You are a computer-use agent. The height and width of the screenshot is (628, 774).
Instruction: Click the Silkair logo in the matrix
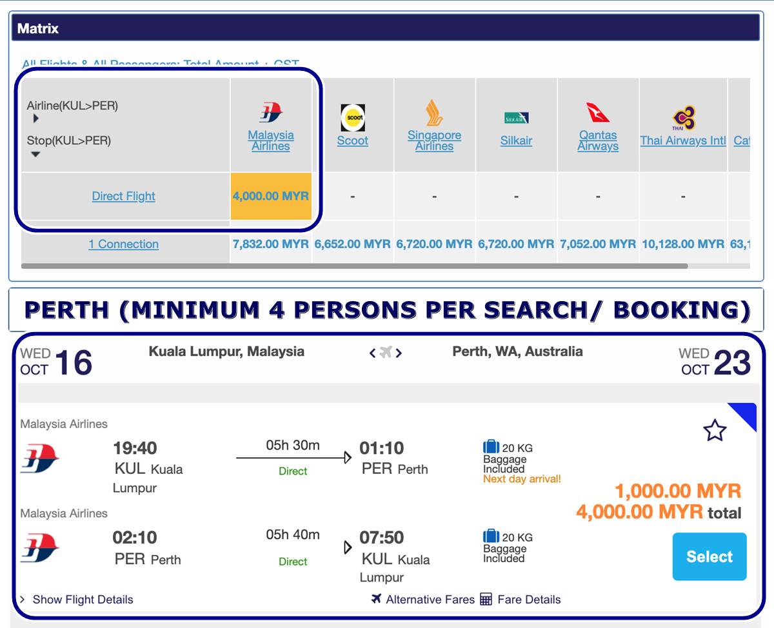pos(516,118)
